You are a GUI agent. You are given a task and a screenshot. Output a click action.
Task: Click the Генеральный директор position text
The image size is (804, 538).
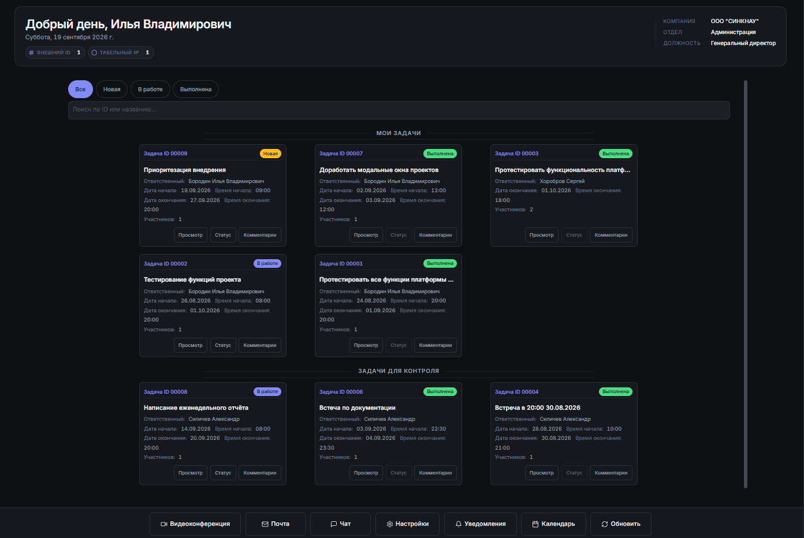pyautogui.click(x=743, y=43)
